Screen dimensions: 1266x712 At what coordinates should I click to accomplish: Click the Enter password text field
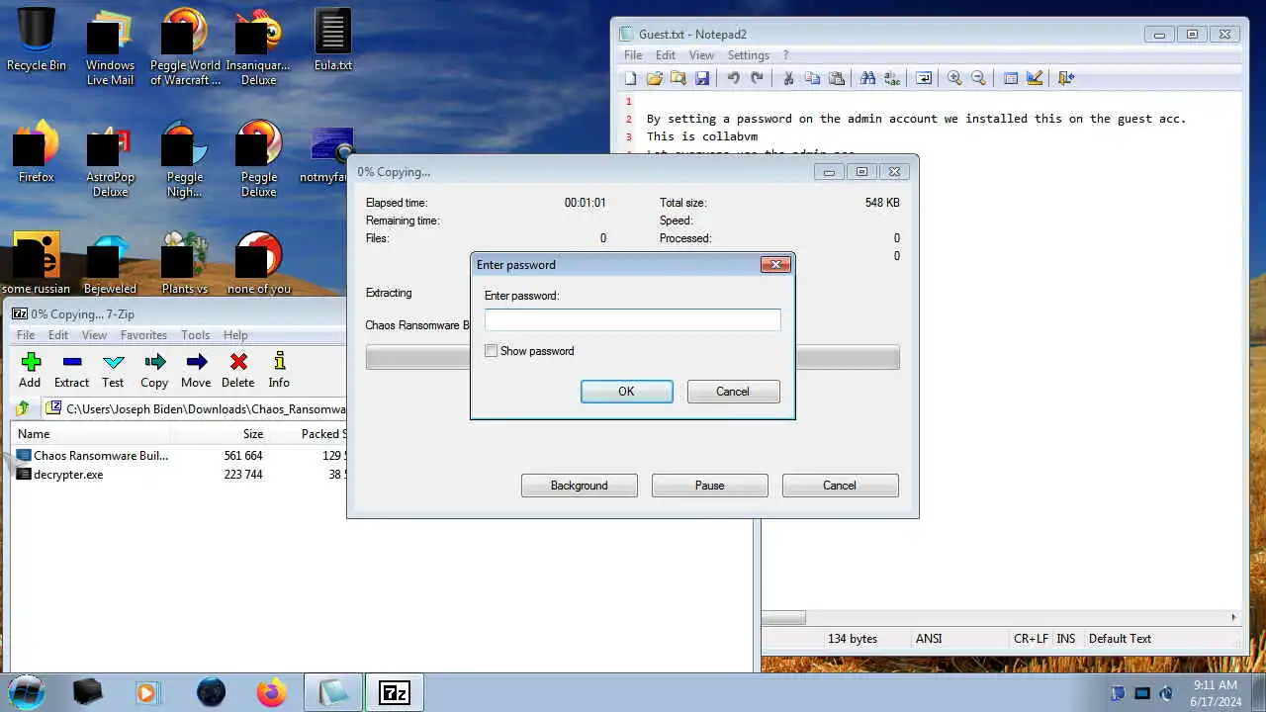632,319
